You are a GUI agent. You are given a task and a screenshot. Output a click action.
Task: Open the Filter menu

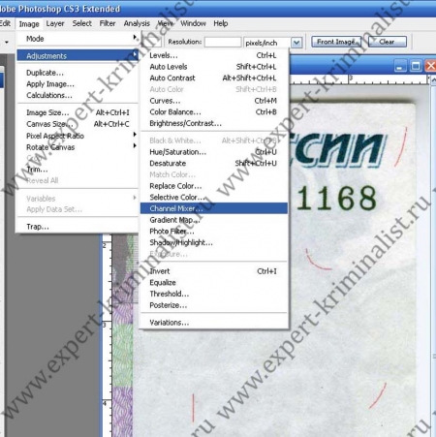click(x=108, y=23)
